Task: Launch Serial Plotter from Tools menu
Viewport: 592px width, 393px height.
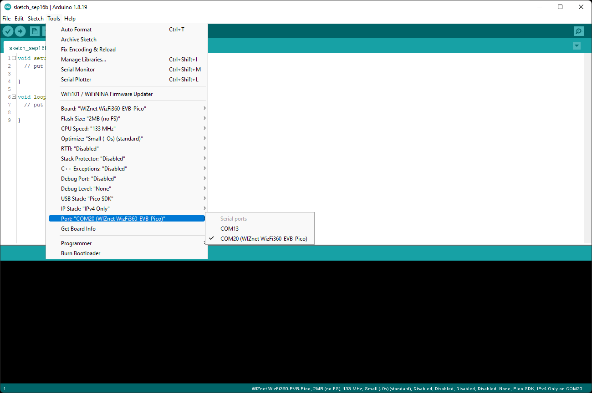Action: (x=127, y=80)
